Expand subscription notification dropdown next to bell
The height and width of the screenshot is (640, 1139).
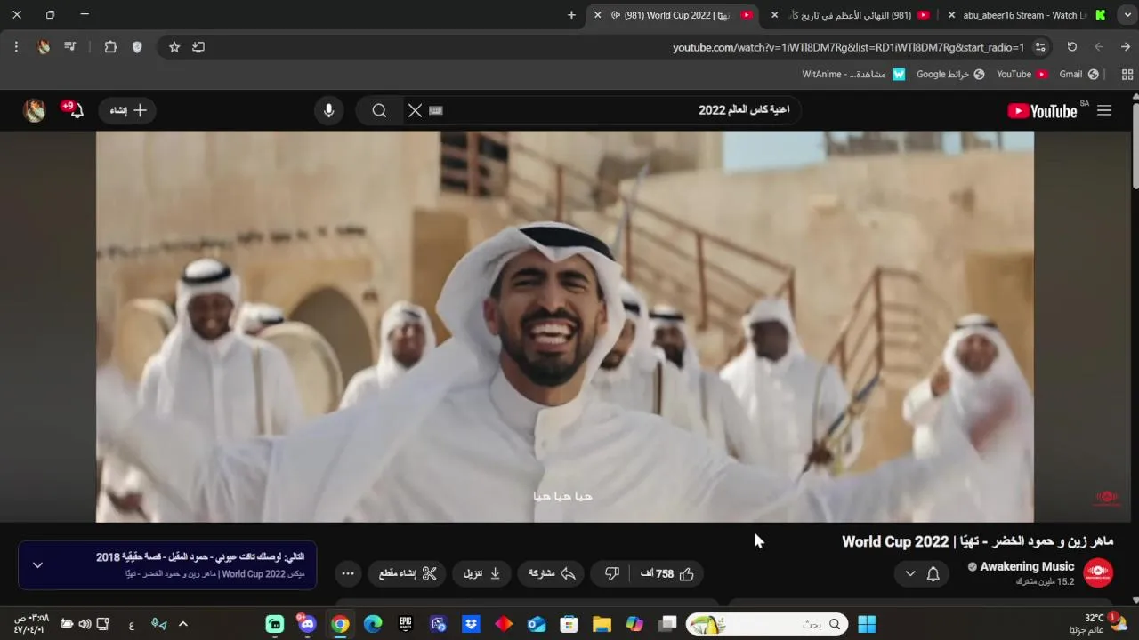point(910,573)
